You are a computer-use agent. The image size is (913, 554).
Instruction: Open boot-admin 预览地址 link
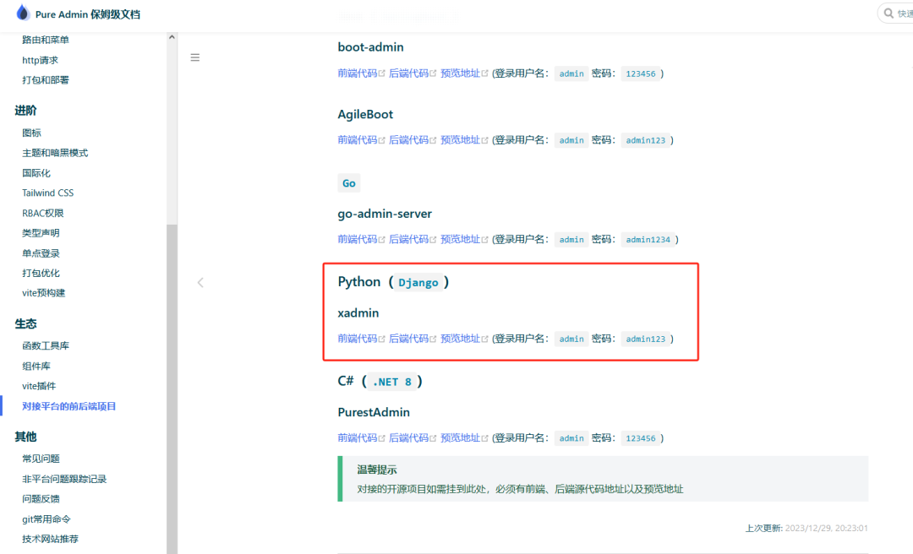point(460,73)
